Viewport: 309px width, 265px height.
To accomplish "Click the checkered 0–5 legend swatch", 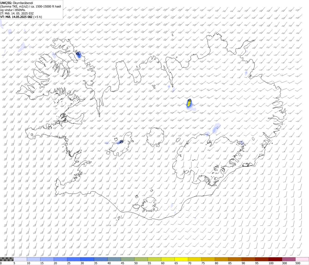I will point(7,259).
